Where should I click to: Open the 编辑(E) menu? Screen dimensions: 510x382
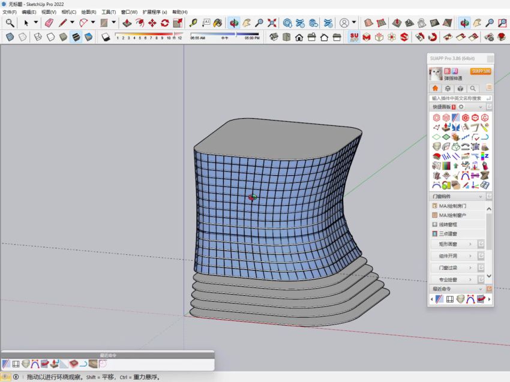tap(29, 12)
